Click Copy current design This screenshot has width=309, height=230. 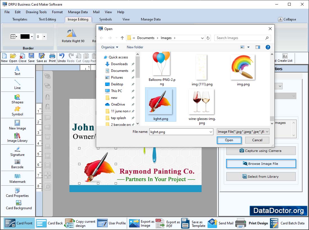click(80, 224)
